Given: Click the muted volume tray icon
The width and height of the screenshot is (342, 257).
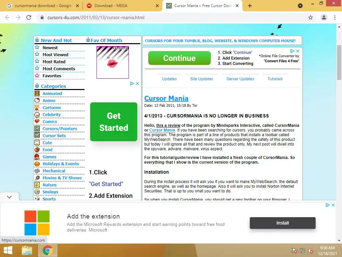Looking at the screenshot, I should click(310, 251).
